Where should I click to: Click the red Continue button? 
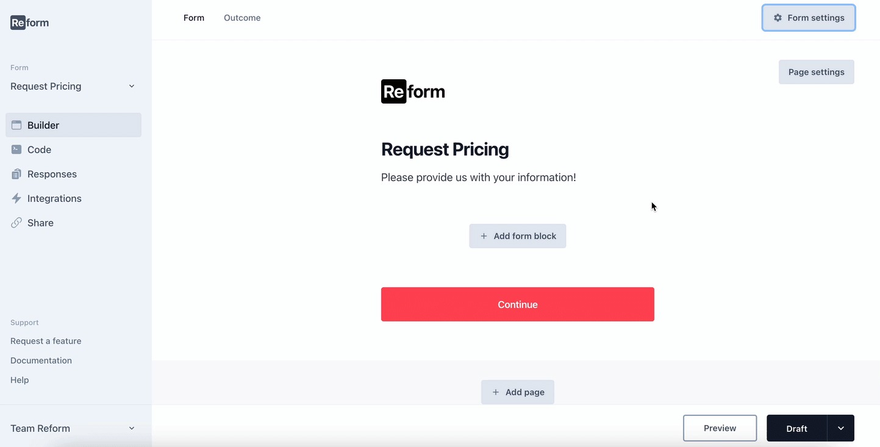click(x=517, y=304)
